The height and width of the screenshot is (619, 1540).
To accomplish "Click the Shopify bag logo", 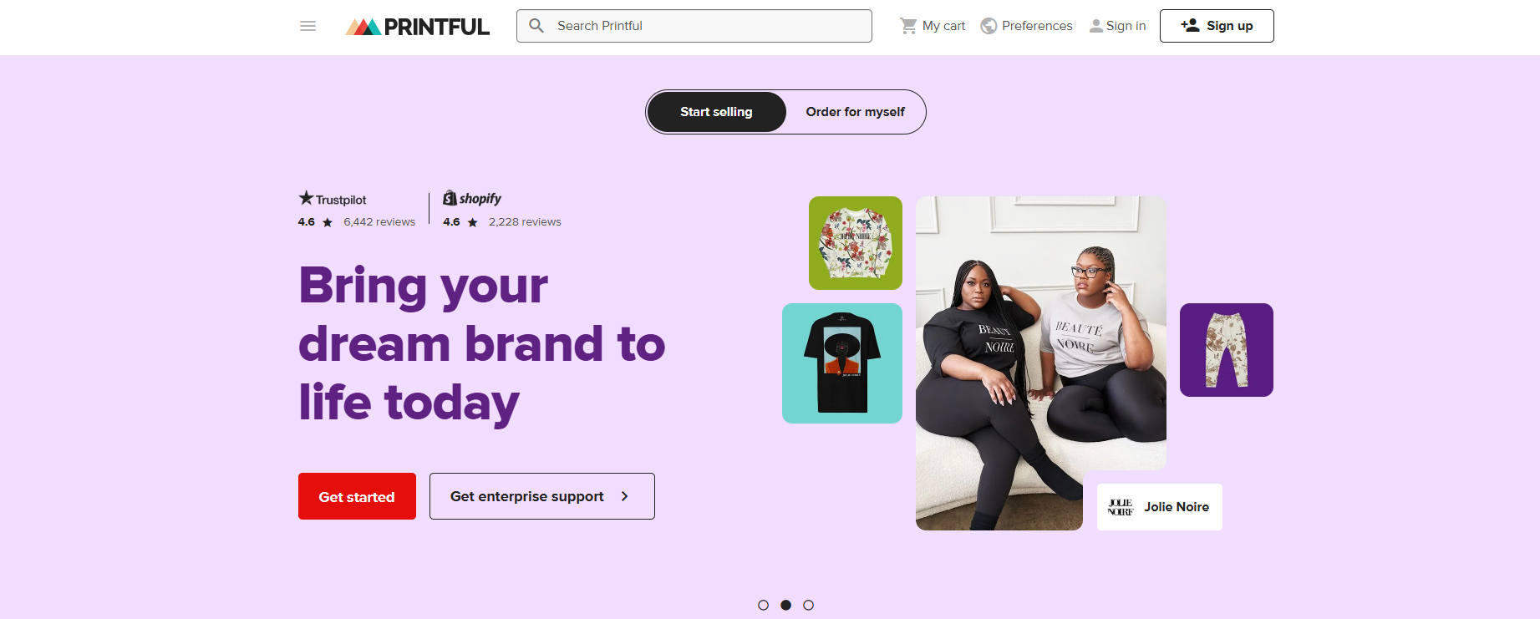I will click(x=450, y=198).
